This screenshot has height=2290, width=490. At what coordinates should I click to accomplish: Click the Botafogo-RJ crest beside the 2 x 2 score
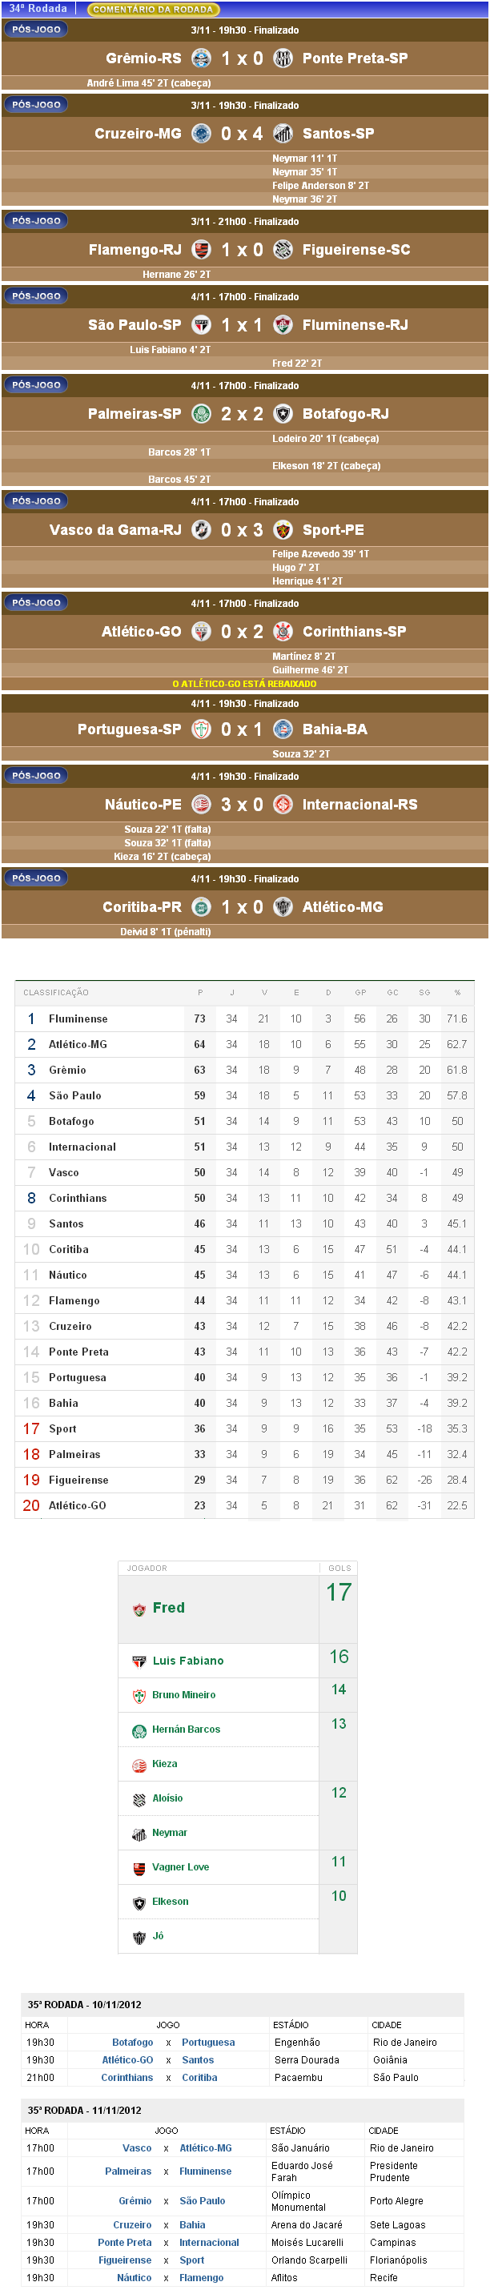coord(283,414)
